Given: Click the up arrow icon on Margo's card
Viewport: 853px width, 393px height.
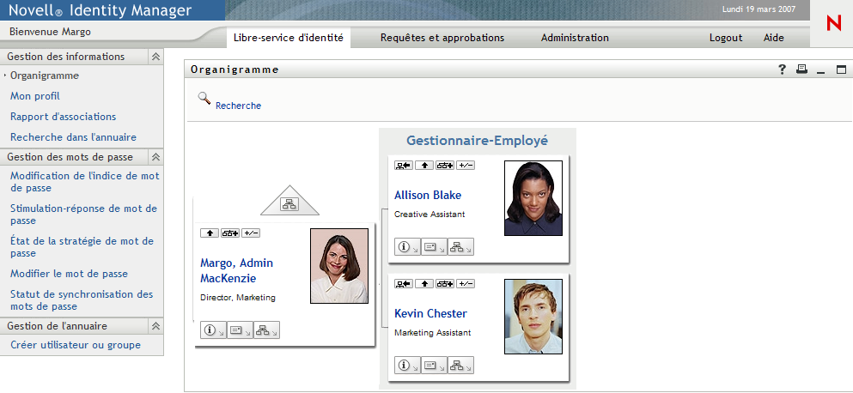Looking at the screenshot, I should pos(209,233).
